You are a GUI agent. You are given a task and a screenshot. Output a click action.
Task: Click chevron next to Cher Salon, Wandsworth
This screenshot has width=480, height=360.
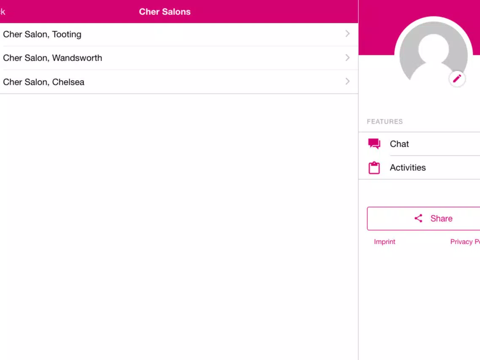347,57
